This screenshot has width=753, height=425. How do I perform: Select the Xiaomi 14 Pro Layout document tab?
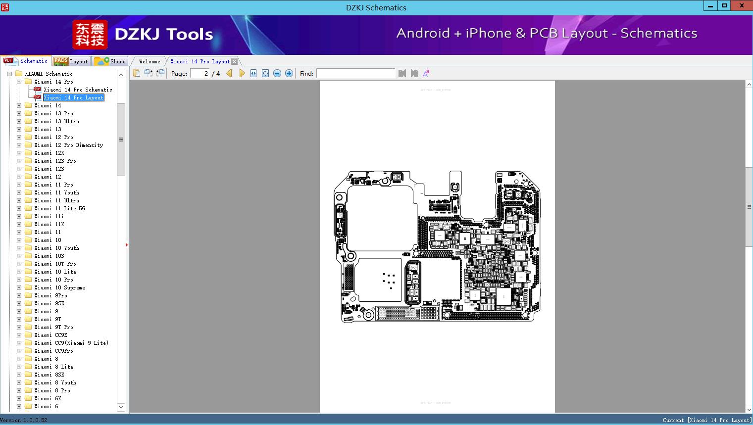coord(200,61)
